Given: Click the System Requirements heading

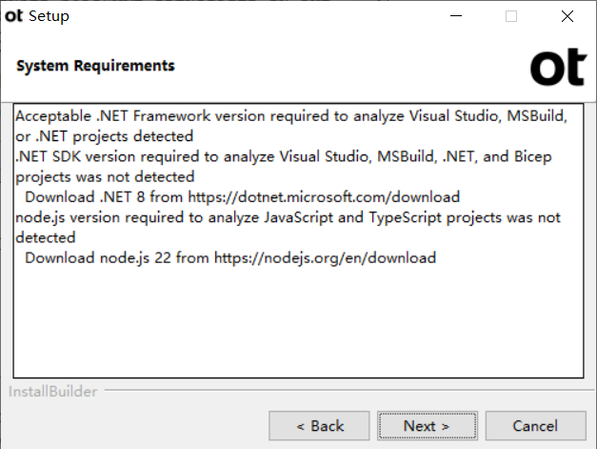Looking at the screenshot, I should 95,66.
